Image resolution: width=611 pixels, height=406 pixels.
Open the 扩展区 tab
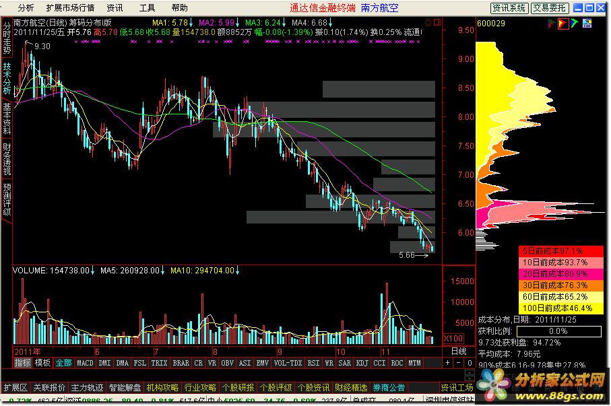[x=15, y=388]
